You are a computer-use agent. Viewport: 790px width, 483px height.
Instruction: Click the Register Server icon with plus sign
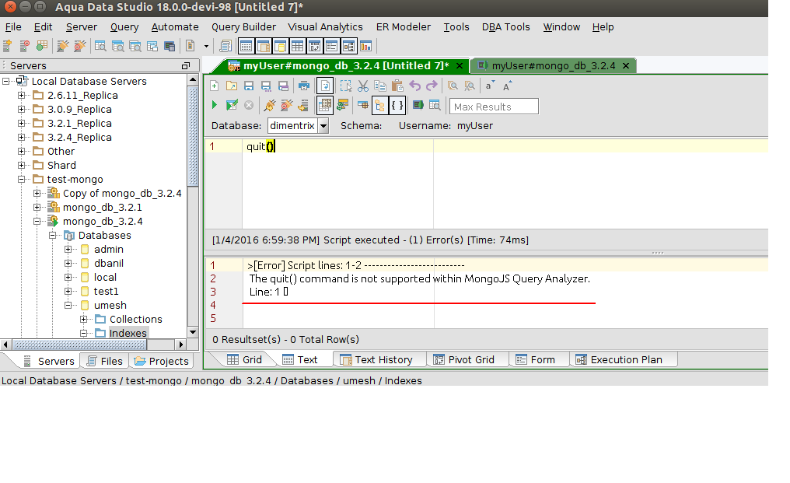(8, 46)
